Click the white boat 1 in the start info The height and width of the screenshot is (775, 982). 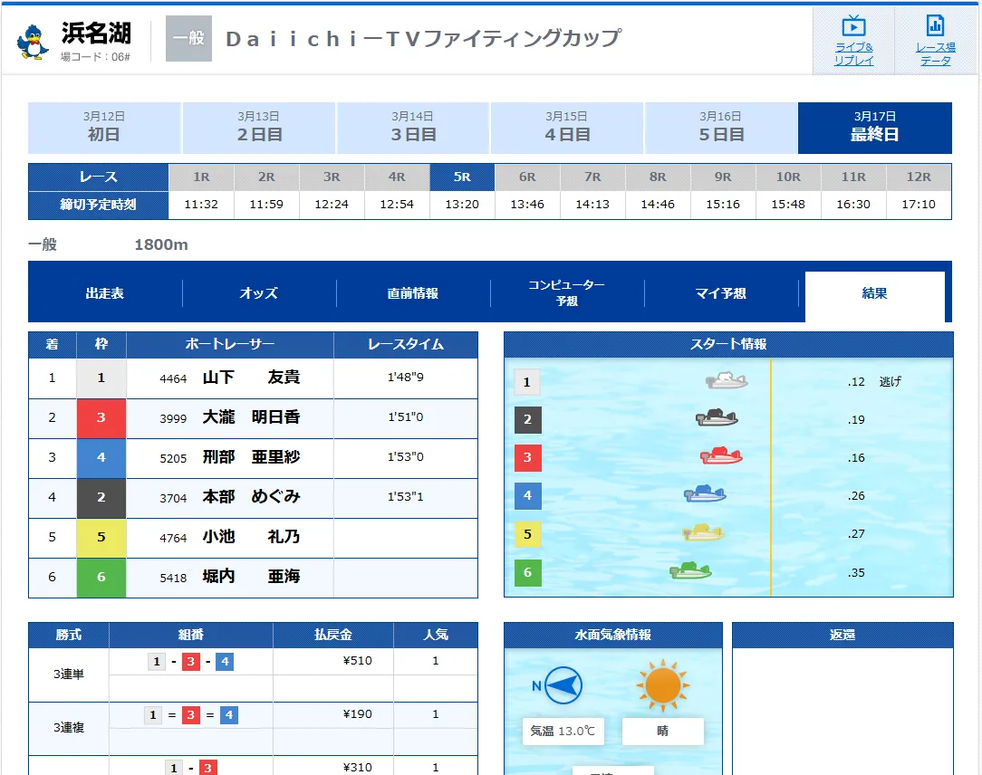pos(727,381)
